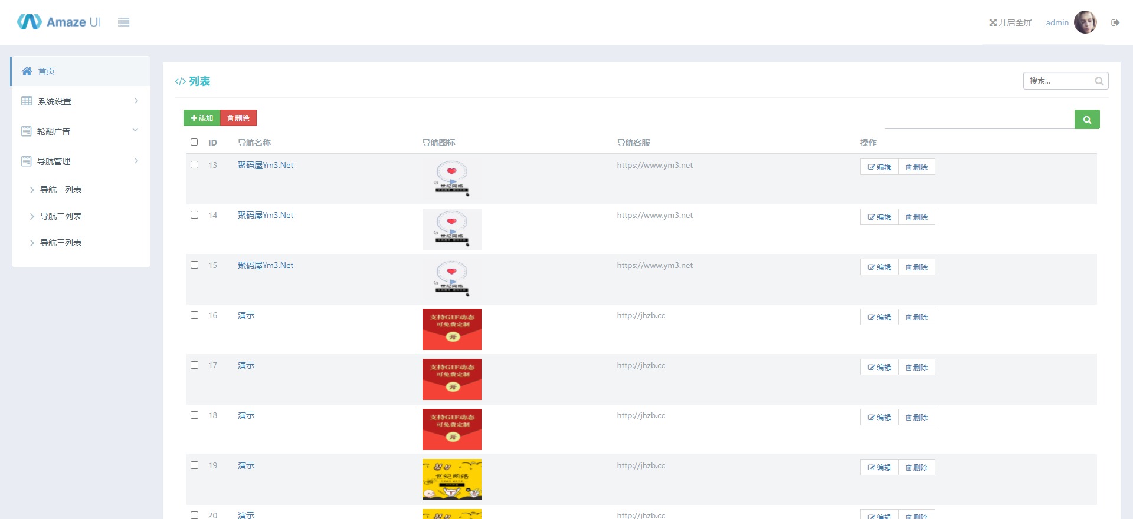Check the checkbox for row ID 18

pos(194,415)
